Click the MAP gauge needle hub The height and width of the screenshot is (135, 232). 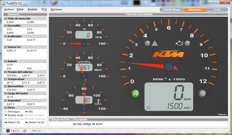pyautogui.click(x=84, y=76)
